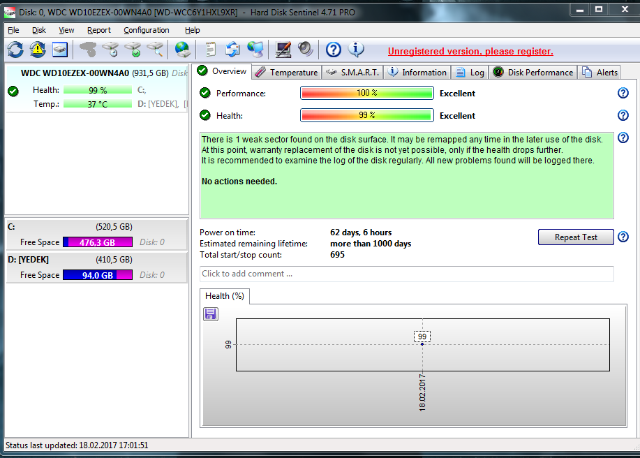This screenshot has height=458, width=640.
Task: Select the D: [YEDEK] partition header
Action: click(x=97, y=260)
